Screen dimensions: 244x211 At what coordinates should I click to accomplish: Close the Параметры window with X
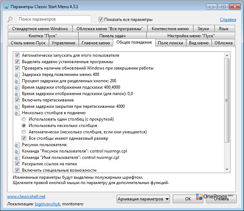point(235,7)
